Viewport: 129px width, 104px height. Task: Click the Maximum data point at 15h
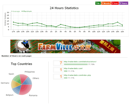[118, 22]
